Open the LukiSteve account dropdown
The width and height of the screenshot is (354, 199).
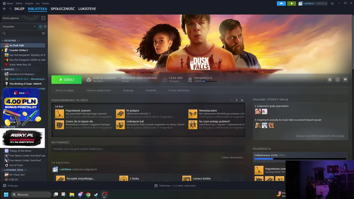(313, 3)
